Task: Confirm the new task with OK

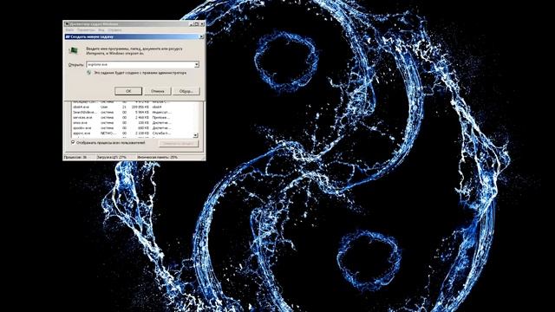Action: 128,91
